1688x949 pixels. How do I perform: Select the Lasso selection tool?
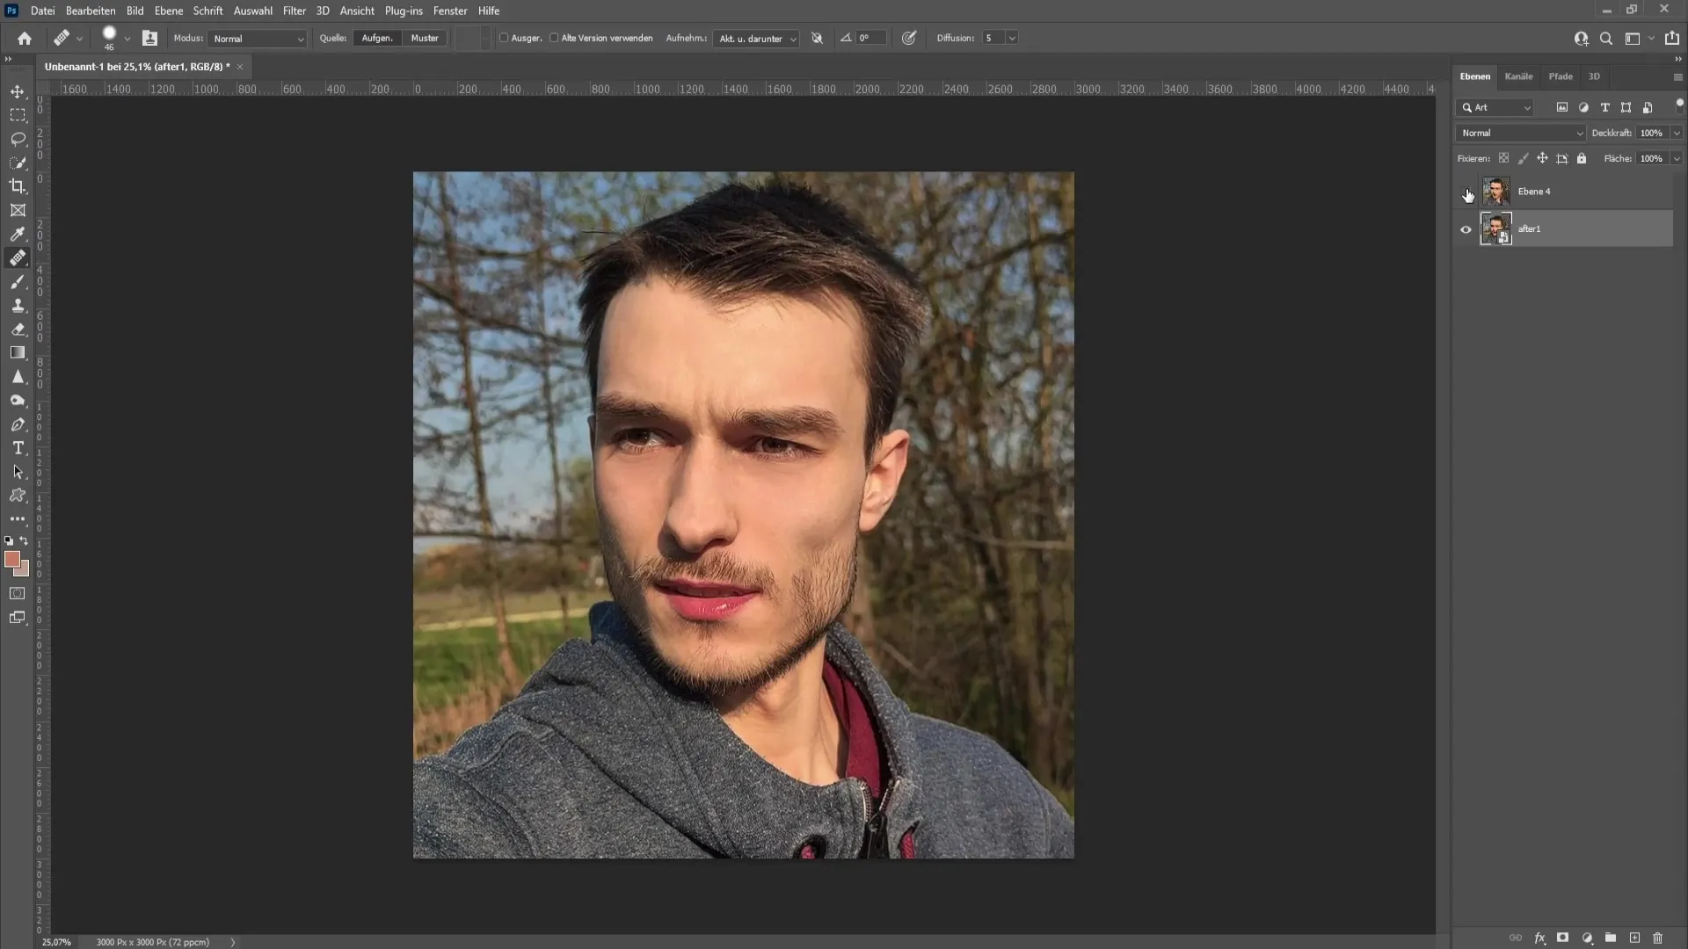(18, 138)
